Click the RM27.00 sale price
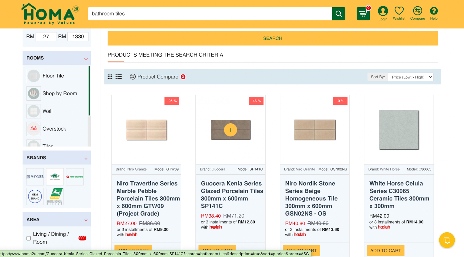Screen dimensions: 464x257 127,223
